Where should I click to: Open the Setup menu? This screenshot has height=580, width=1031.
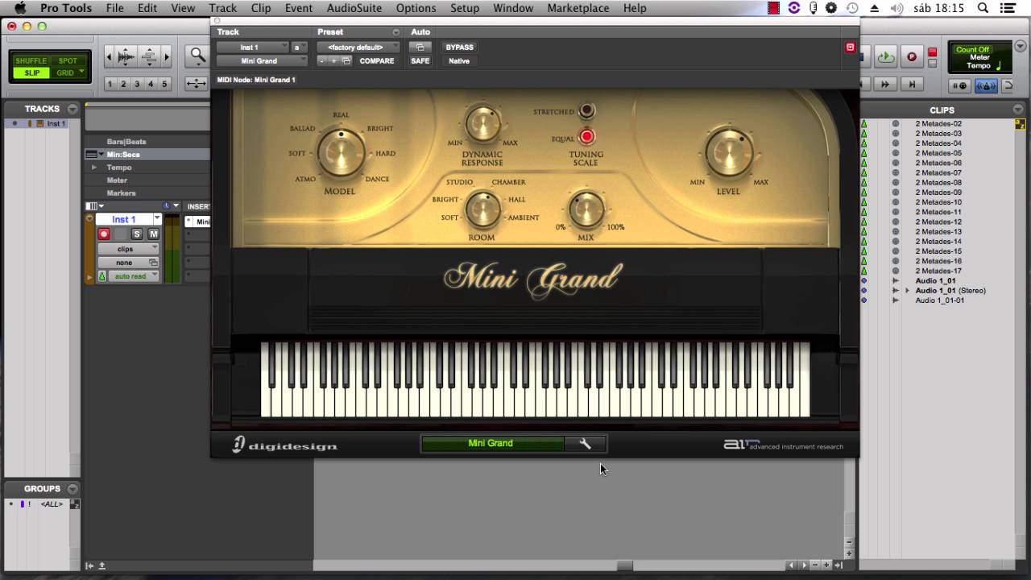(465, 8)
